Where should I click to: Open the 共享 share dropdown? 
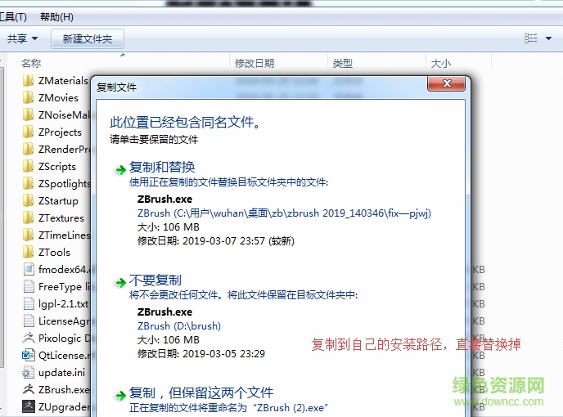click(23, 38)
